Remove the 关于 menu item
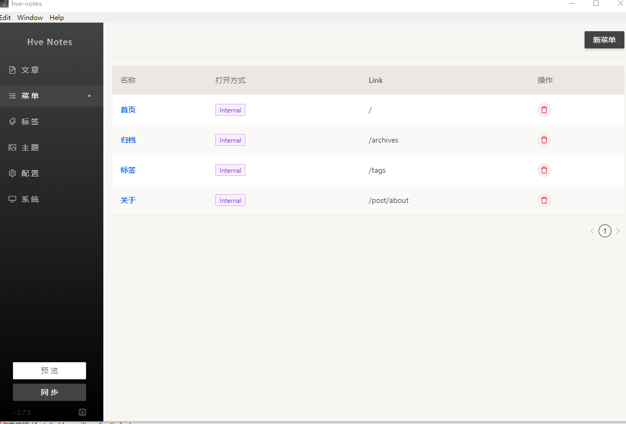The image size is (626, 424). coord(544,200)
